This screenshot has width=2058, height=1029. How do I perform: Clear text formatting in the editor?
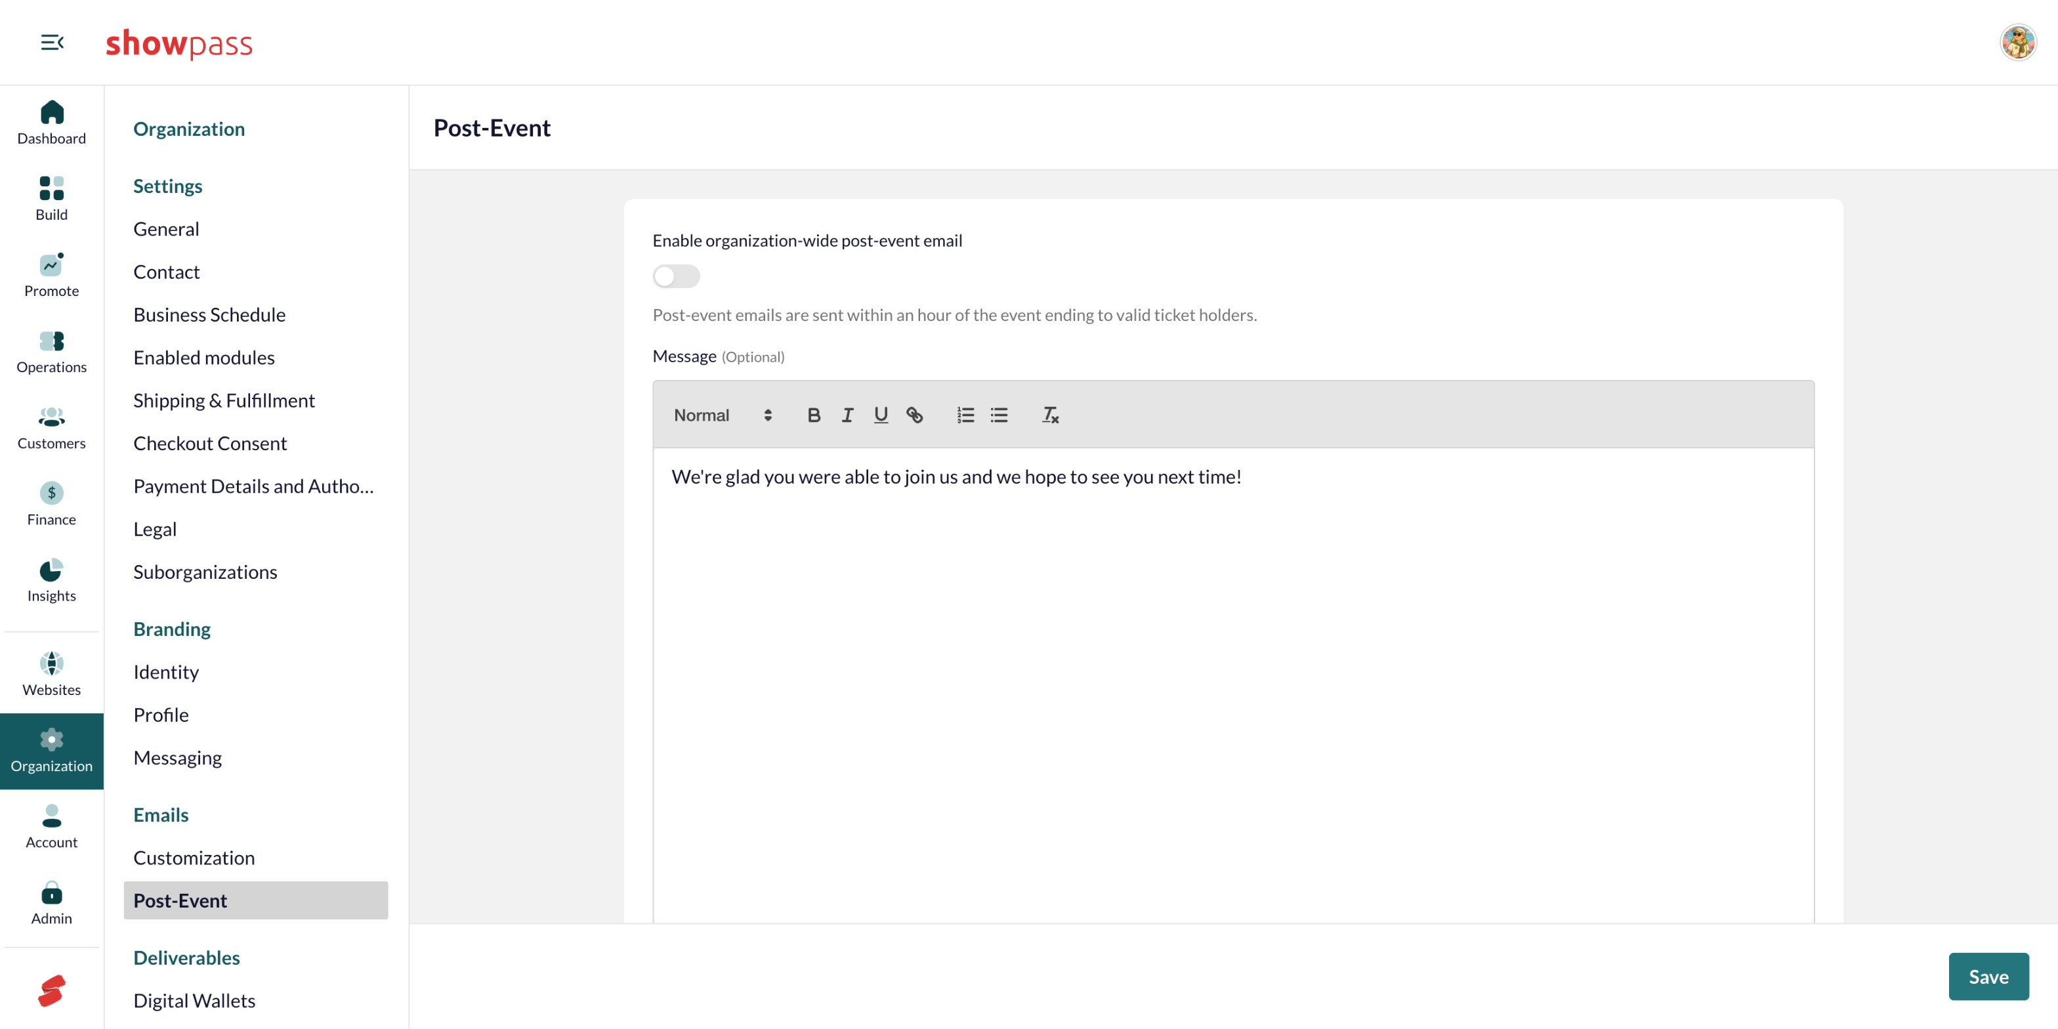1050,415
